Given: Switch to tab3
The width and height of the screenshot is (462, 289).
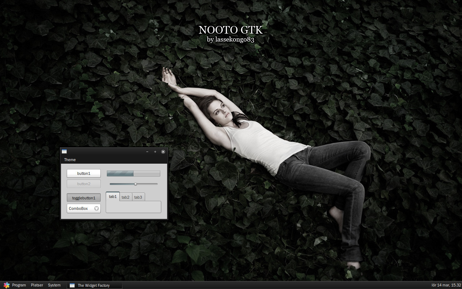Looking at the screenshot, I should tap(138, 197).
